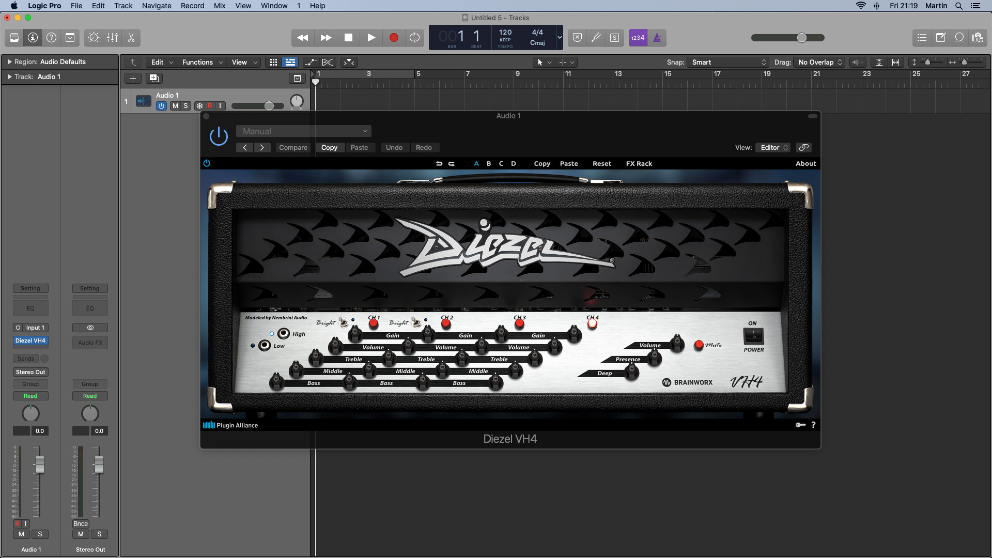Toggle Cycle mode button

[414, 38]
